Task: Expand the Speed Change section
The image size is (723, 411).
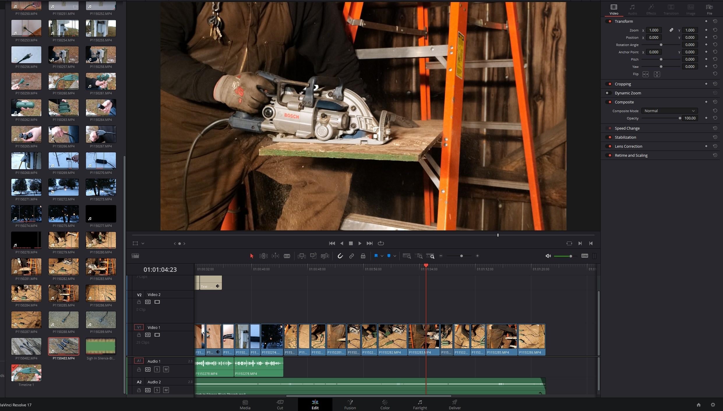Action: [x=627, y=128]
